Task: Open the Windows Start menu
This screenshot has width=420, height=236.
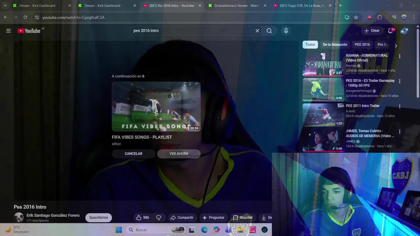Action: point(119,230)
